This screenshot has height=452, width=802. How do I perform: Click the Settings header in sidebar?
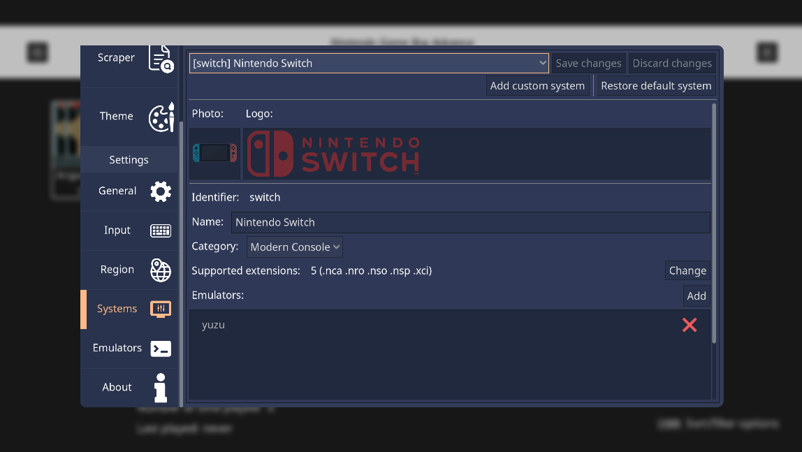point(129,160)
